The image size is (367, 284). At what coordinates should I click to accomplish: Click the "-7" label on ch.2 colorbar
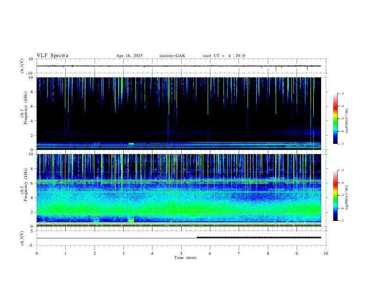click(x=342, y=221)
